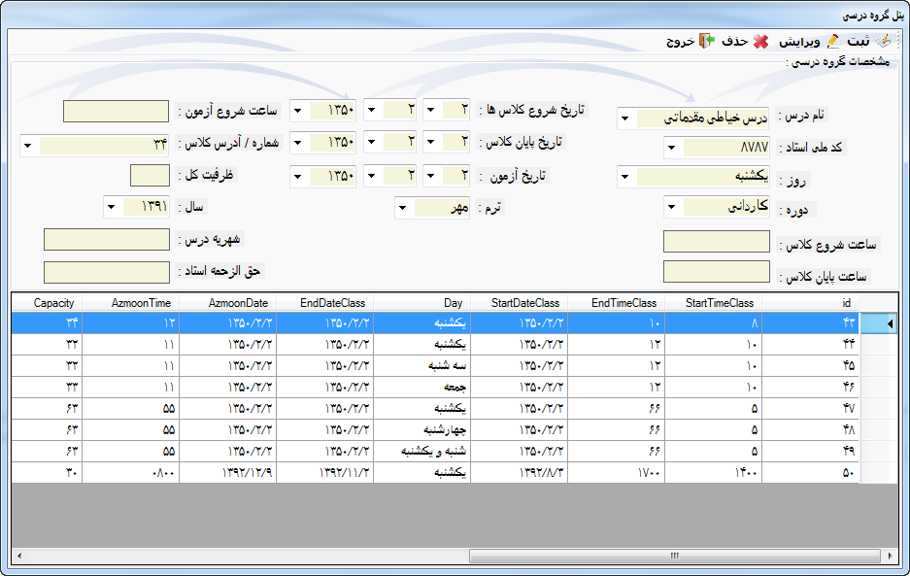Sort by the Capacity column header
910x576 pixels.
click(48, 302)
